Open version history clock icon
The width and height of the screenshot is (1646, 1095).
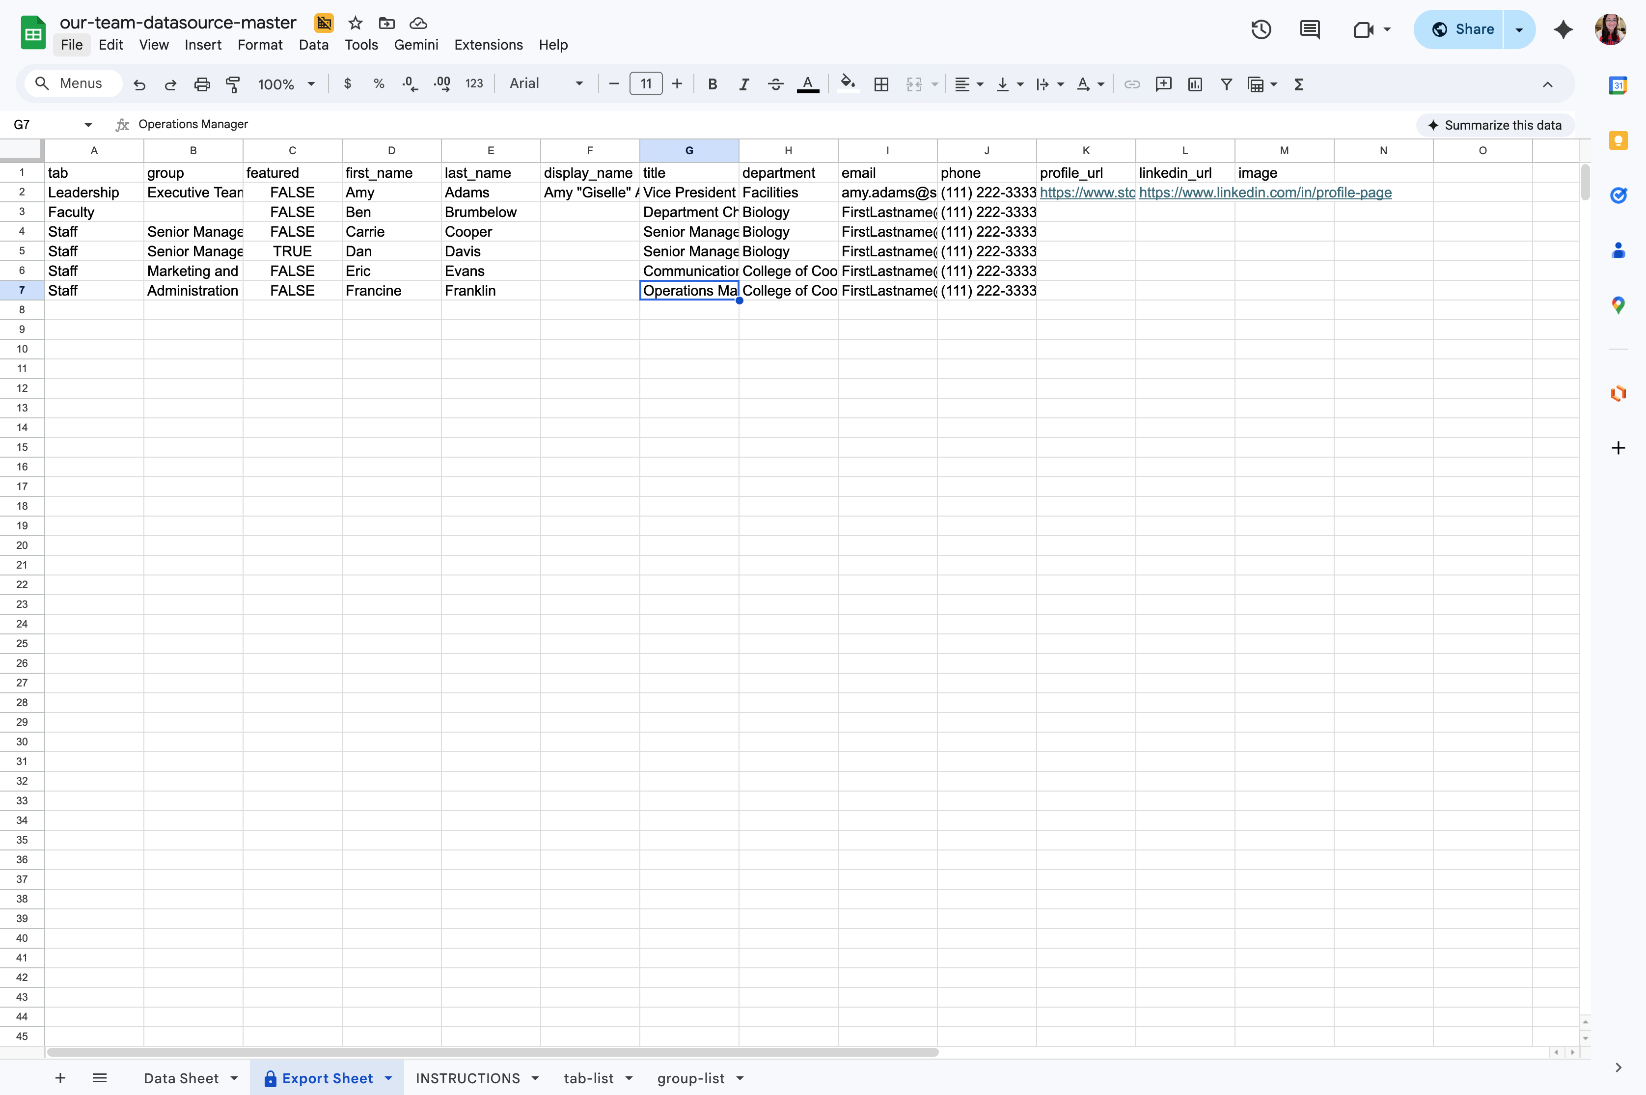[x=1261, y=29]
